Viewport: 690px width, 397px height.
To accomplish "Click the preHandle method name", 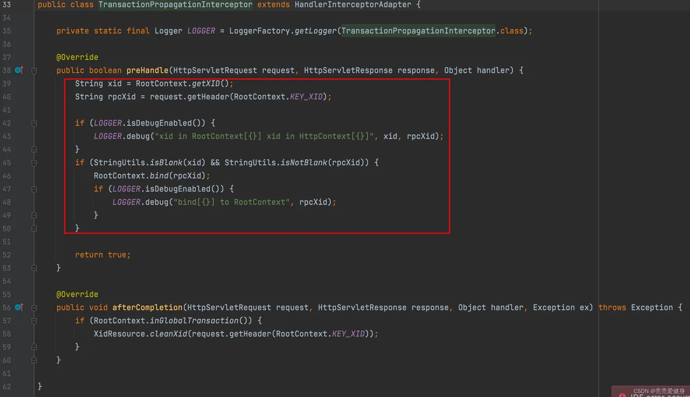I will [x=148, y=70].
